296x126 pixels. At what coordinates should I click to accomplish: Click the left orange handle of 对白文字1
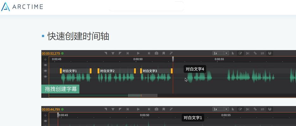click(61, 71)
